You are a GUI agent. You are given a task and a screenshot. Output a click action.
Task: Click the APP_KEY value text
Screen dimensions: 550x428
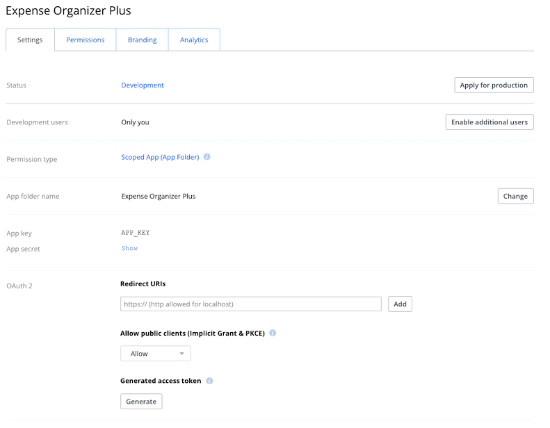(136, 233)
